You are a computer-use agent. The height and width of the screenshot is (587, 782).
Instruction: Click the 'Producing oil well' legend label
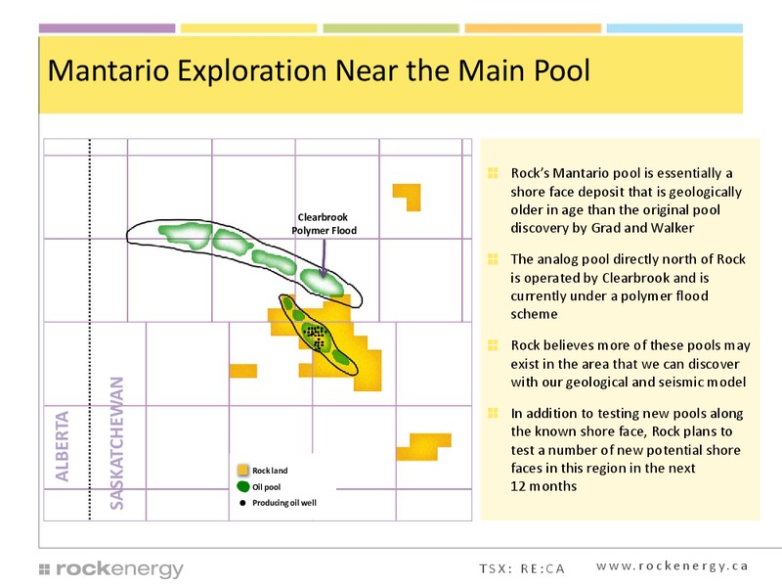(284, 503)
